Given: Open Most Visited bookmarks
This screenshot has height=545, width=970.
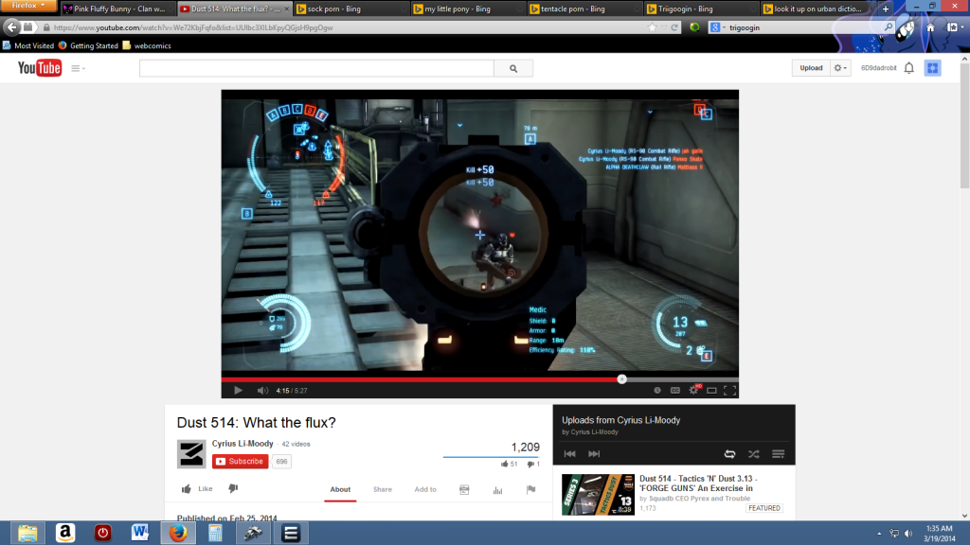Looking at the screenshot, I should point(27,45).
